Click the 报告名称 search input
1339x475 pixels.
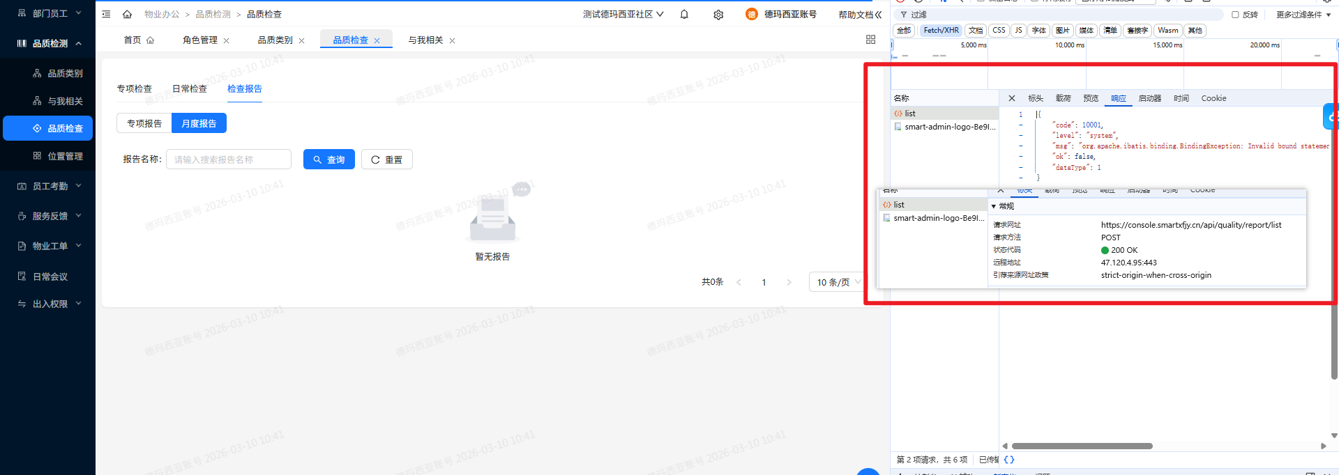pos(229,159)
